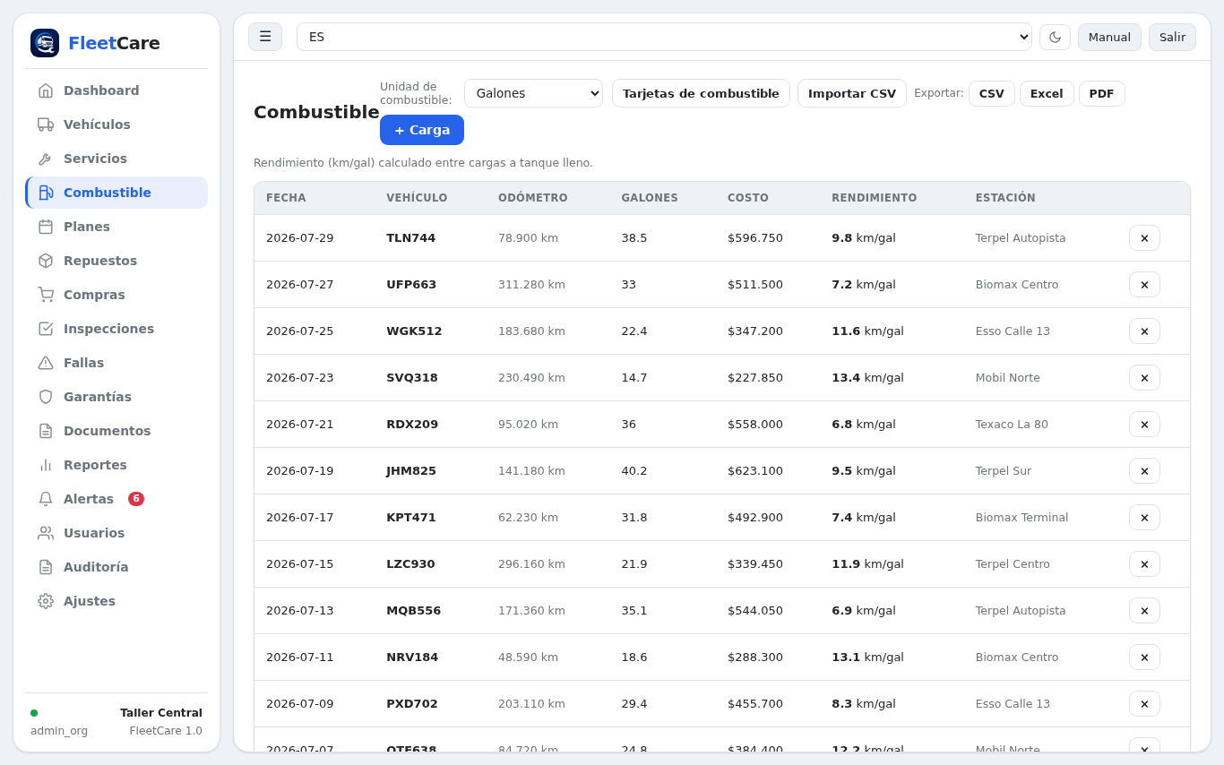Go to the Dashboard menu item
Screen dimensions: 1224x765
tap(116, 90)
